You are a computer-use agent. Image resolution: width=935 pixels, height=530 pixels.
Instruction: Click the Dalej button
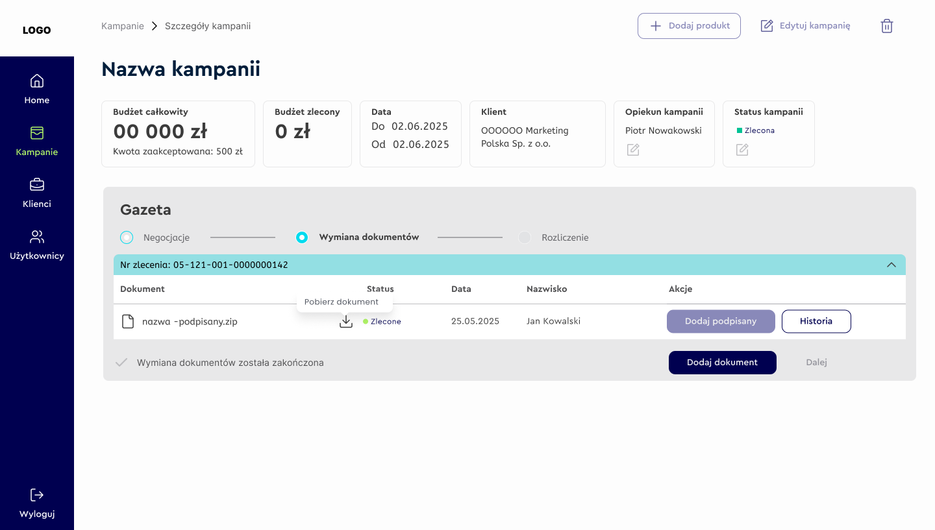817,363
